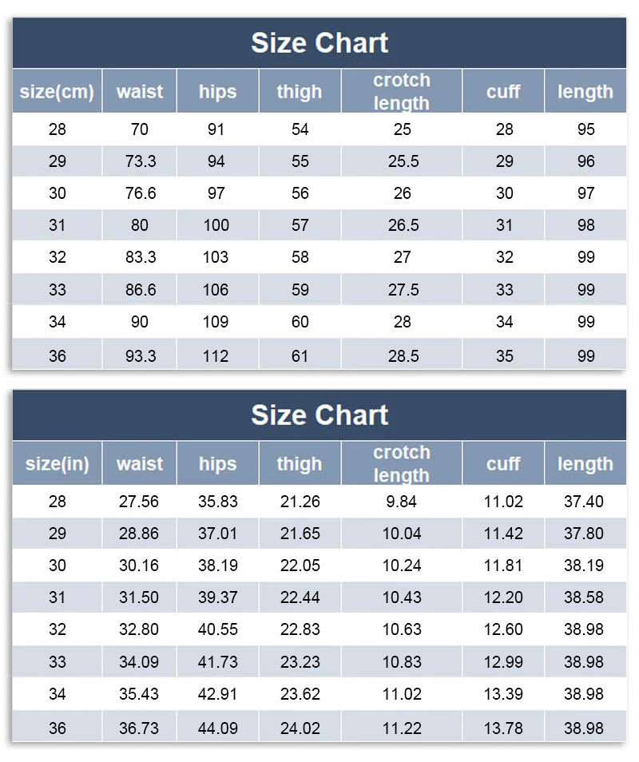Viewport: 639px width, 762px height.
Task: Click the length header in the cm chart
Action: click(x=585, y=92)
